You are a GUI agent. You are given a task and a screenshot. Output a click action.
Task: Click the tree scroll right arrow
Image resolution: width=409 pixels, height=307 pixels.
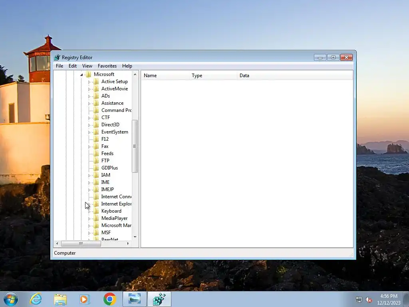tap(128, 243)
